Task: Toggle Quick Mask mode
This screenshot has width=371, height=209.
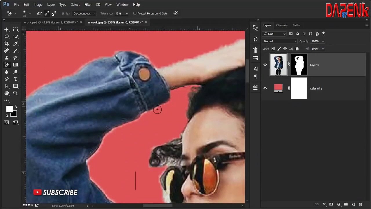Action: click(6, 122)
